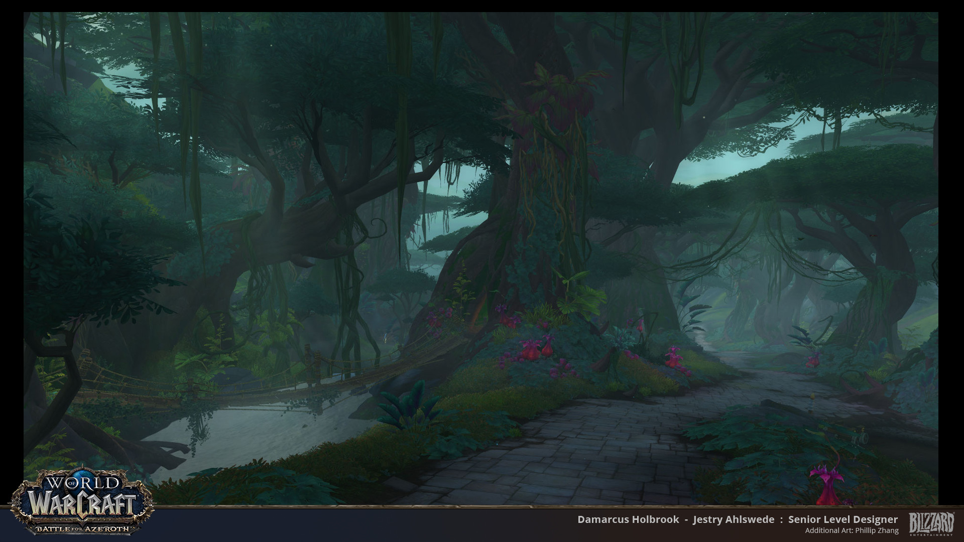Click 'Additional Art: Phillip Zhang' credit
This screenshot has height=542, width=964.
click(x=852, y=530)
